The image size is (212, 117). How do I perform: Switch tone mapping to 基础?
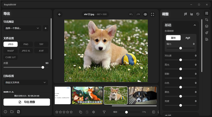(x=173, y=38)
